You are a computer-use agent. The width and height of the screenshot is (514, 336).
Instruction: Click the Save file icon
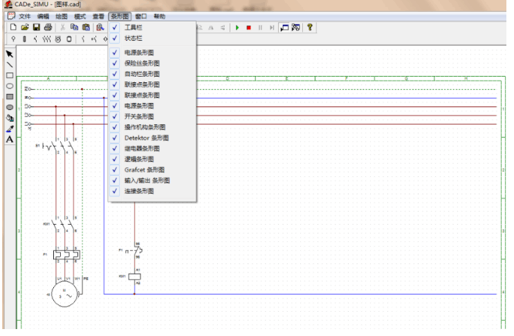(37, 28)
